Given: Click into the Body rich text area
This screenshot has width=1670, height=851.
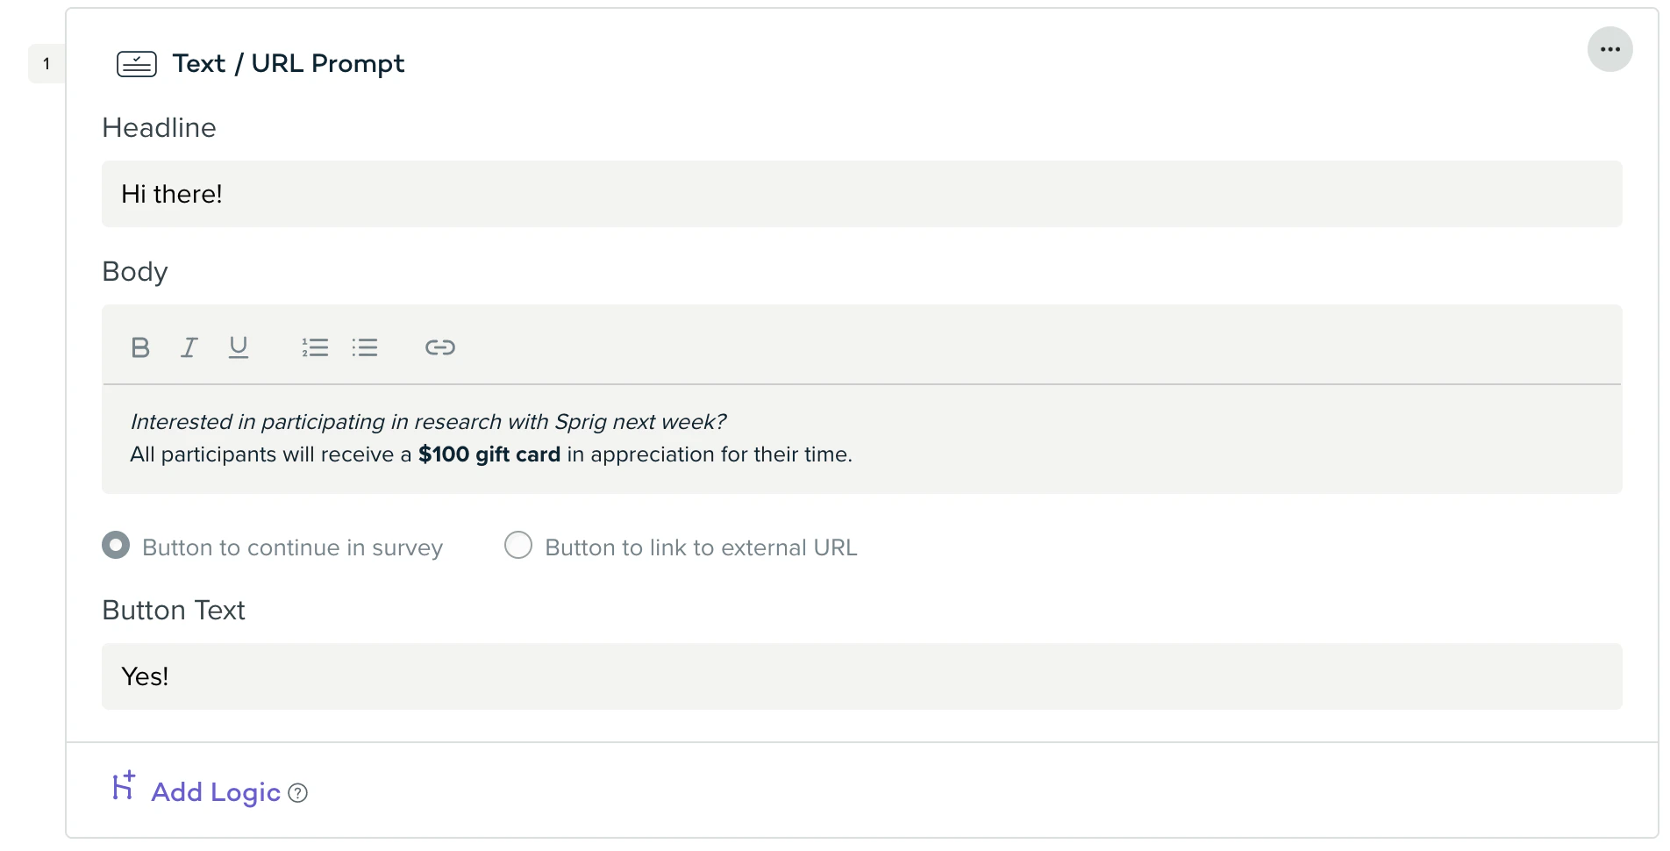Looking at the screenshot, I should pyautogui.click(x=861, y=439).
